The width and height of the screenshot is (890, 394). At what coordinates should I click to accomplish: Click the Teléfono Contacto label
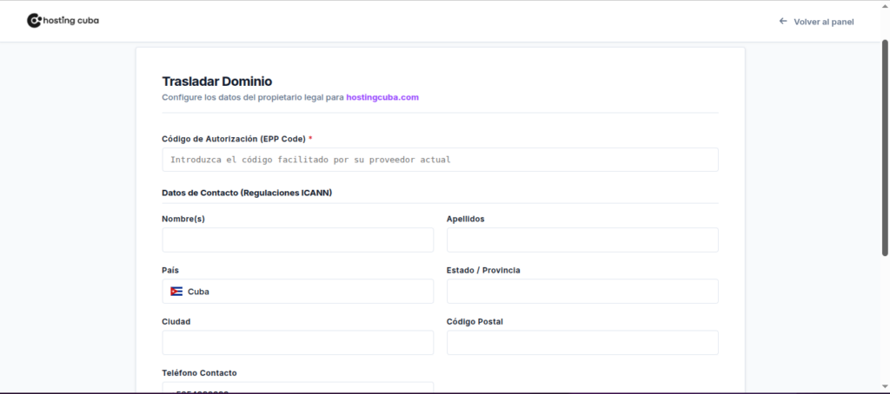tap(199, 373)
